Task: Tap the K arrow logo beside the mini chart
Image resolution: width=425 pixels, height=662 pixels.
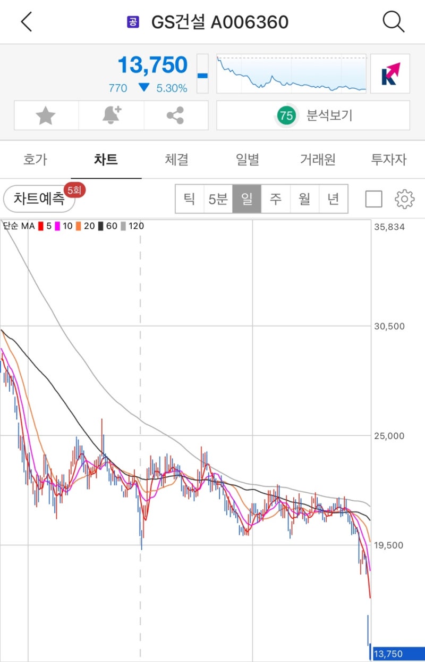Action: pos(390,75)
